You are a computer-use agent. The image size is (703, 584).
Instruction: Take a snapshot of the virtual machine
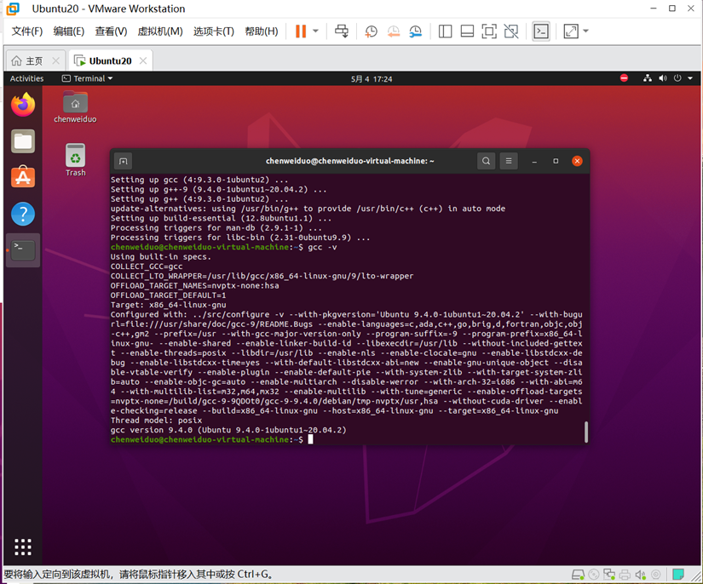371,31
